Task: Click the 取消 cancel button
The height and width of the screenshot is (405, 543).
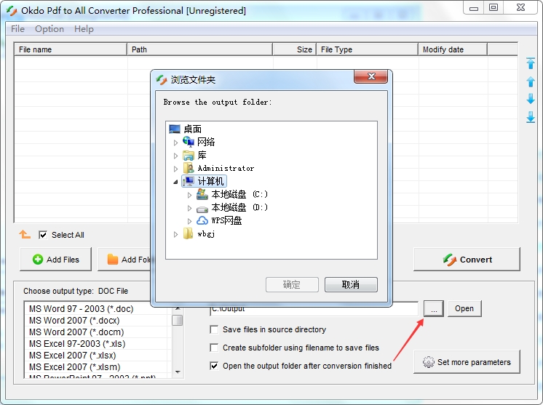Action: tap(351, 284)
